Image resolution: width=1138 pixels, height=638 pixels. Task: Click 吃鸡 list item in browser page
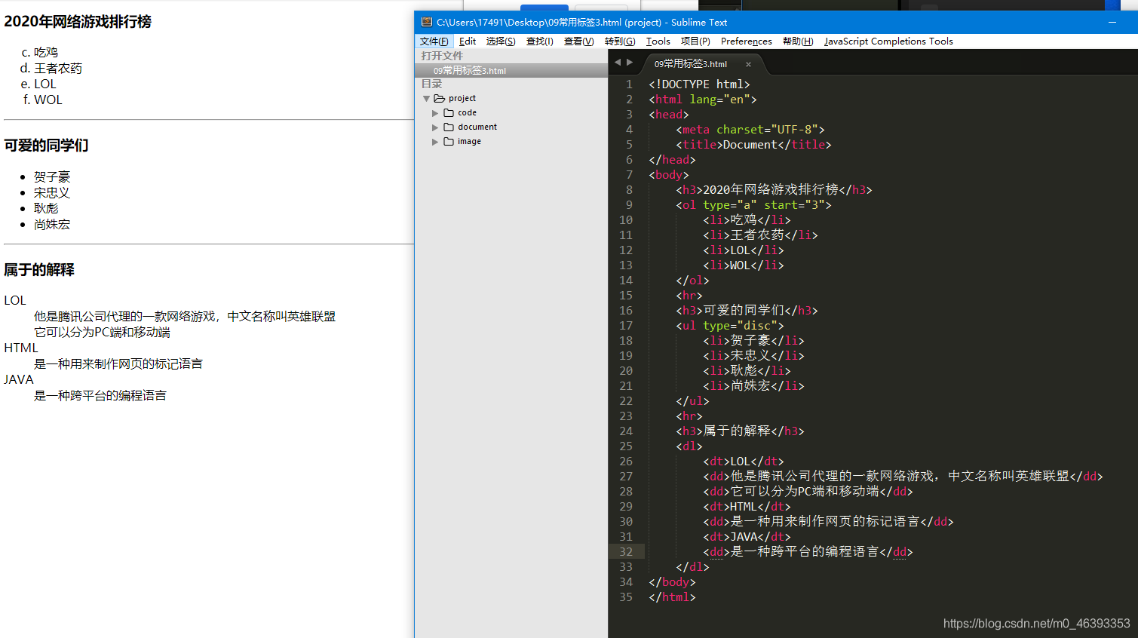(x=46, y=52)
